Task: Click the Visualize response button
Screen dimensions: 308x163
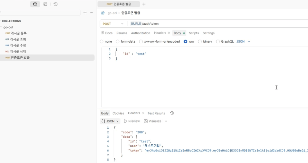Action: tap(153, 121)
